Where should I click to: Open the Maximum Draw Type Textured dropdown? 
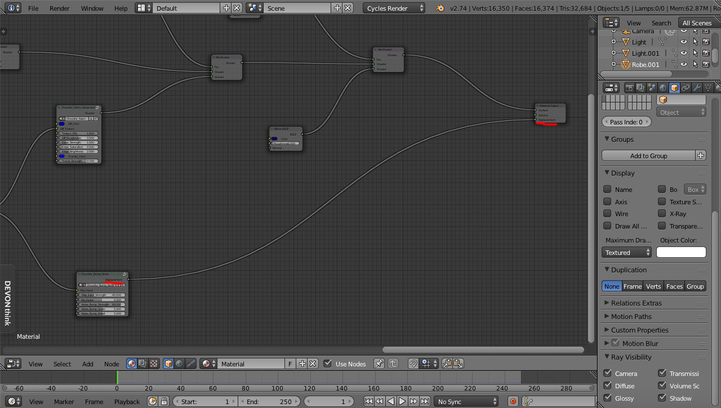coord(626,252)
